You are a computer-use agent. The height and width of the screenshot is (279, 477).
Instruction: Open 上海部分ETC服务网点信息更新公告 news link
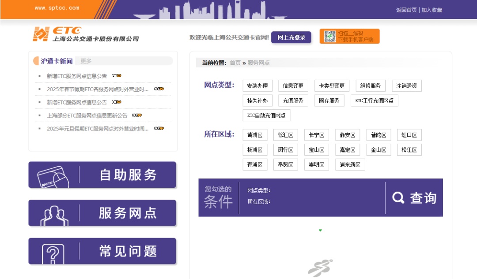(87, 115)
